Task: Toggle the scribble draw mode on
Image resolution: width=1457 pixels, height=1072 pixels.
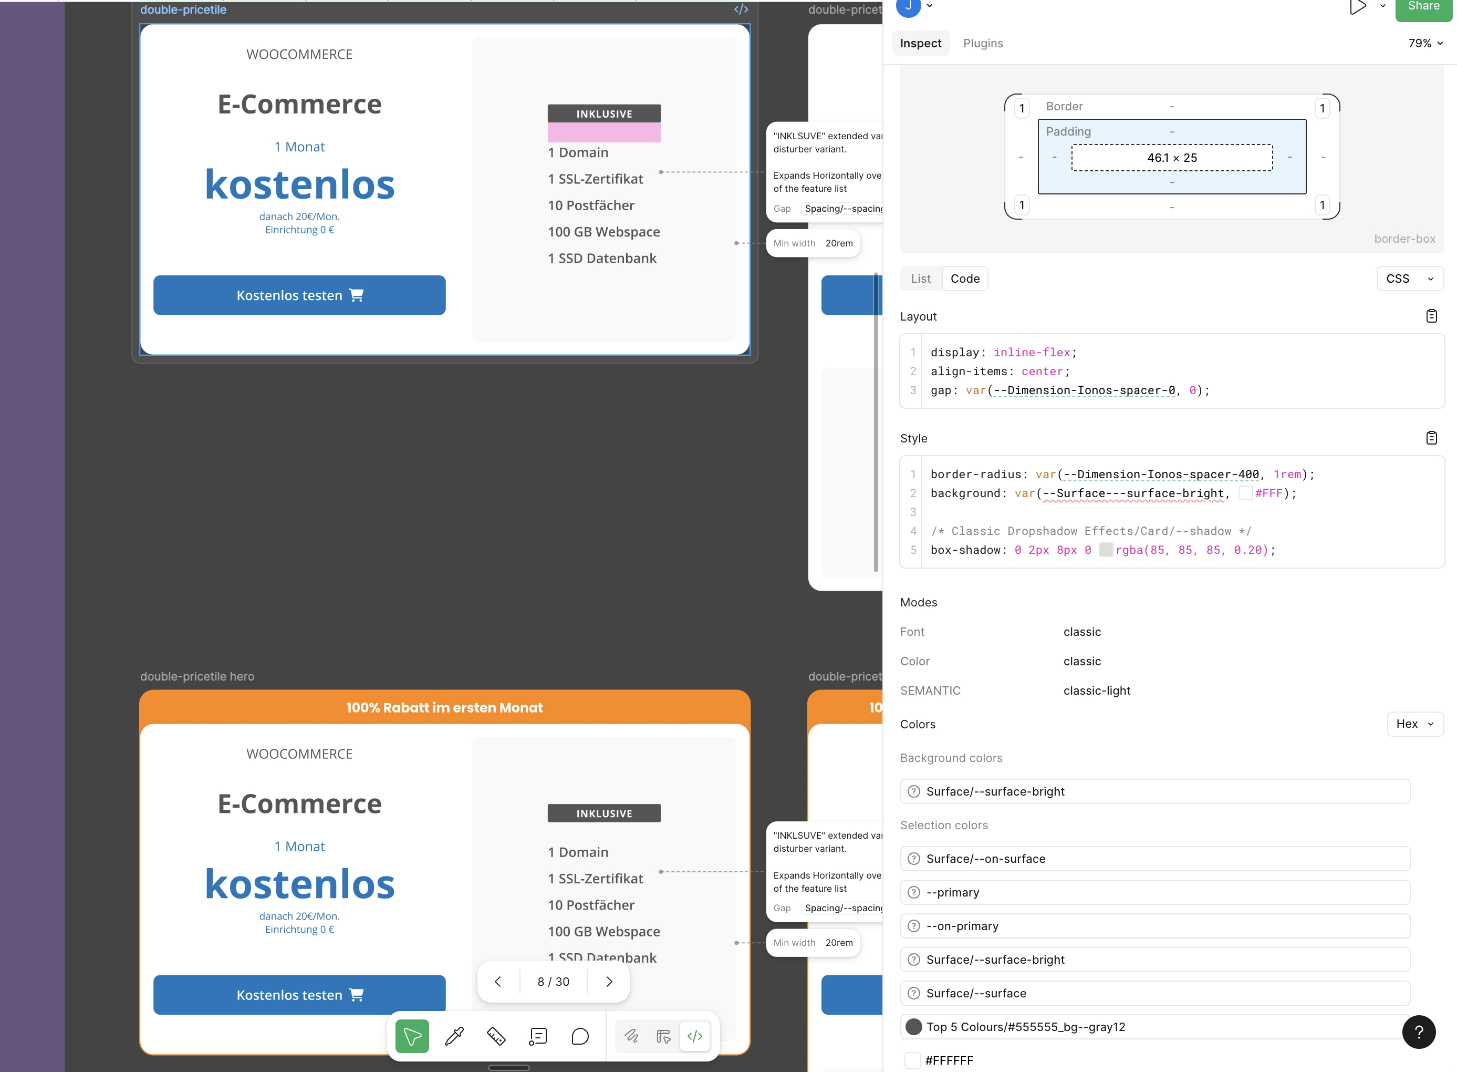Action: tap(631, 1036)
